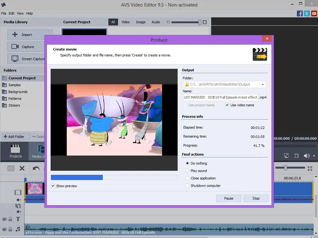Click the undo arrow in timeline toolbar
The width and height of the screenshot is (318, 238).
36,168
